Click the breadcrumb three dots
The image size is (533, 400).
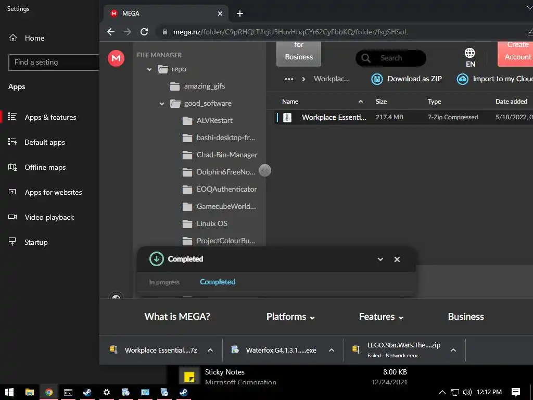coord(288,79)
